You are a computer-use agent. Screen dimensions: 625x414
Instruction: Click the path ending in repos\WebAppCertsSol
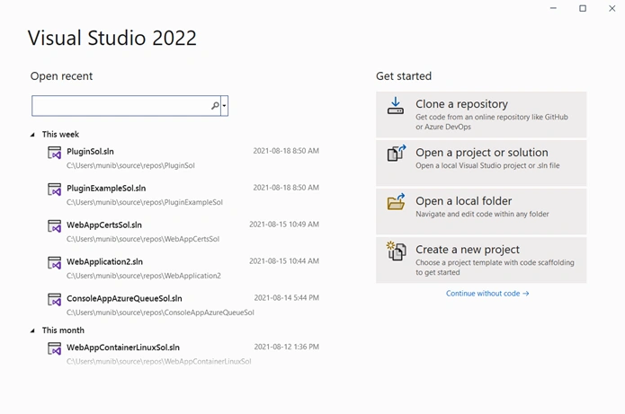coord(143,239)
